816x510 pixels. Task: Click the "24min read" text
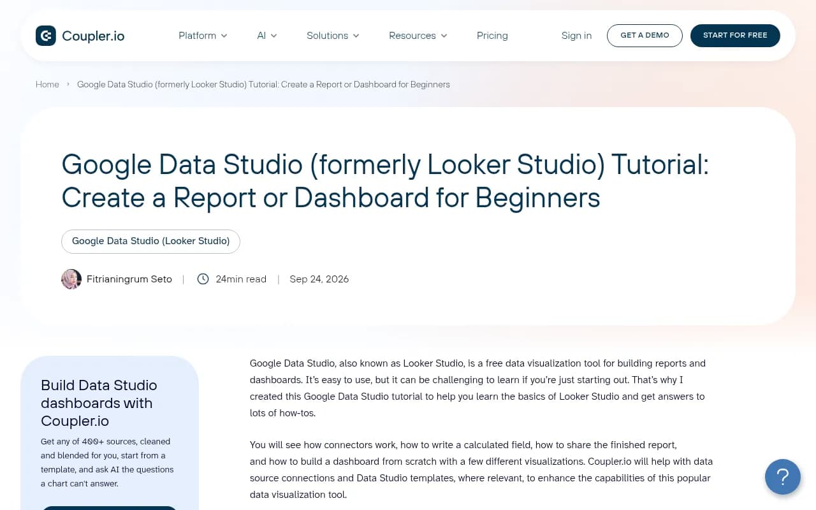(x=241, y=279)
